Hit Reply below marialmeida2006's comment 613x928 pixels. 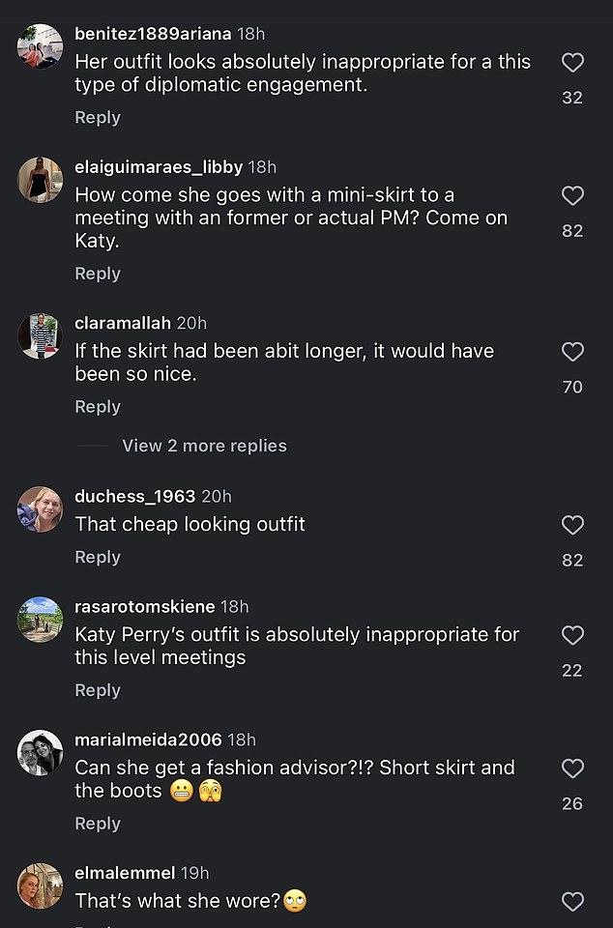98,824
